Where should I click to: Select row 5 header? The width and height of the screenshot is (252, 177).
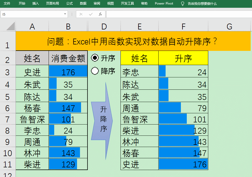tap(8, 96)
